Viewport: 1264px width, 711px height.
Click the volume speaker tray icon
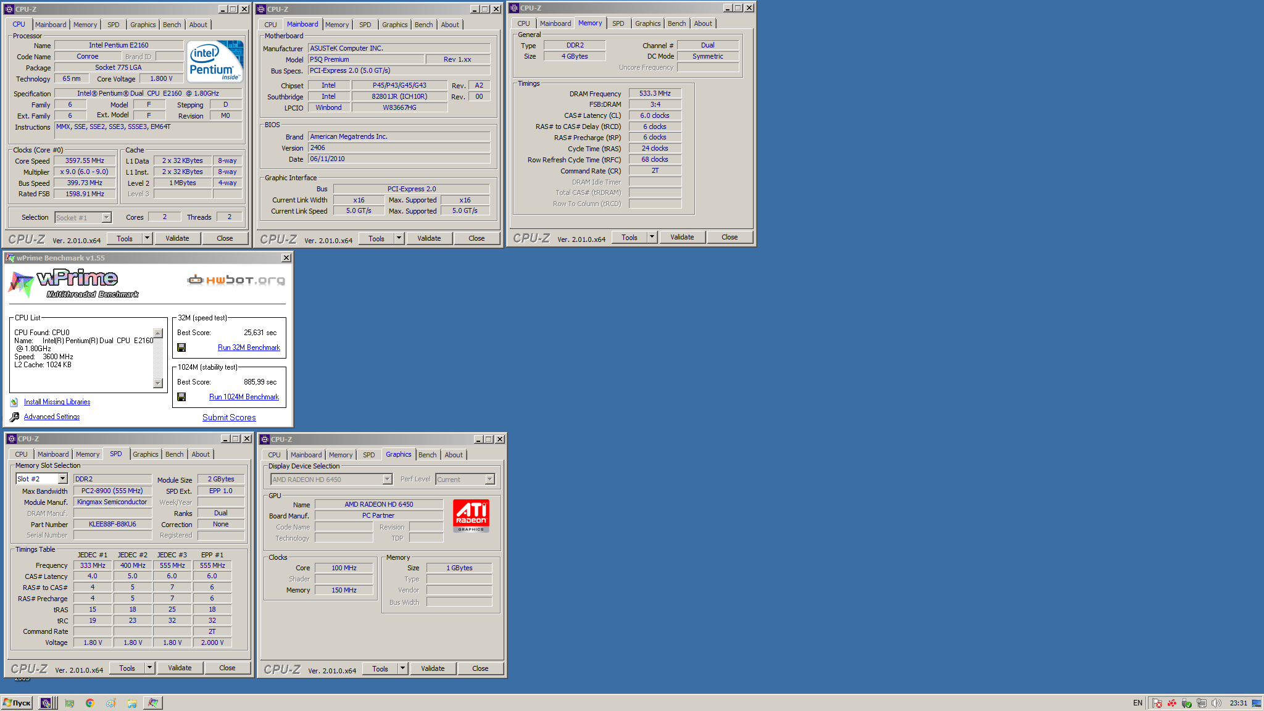1216,703
